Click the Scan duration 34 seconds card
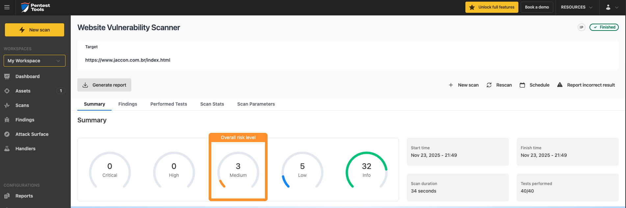Viewport: 626px width, 208px height. [x=458, y=187]
